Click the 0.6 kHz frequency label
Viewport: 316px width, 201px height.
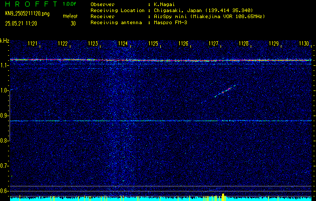point(4,191)
